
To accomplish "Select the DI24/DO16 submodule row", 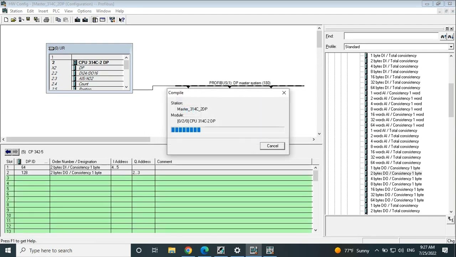I will 87,73.
